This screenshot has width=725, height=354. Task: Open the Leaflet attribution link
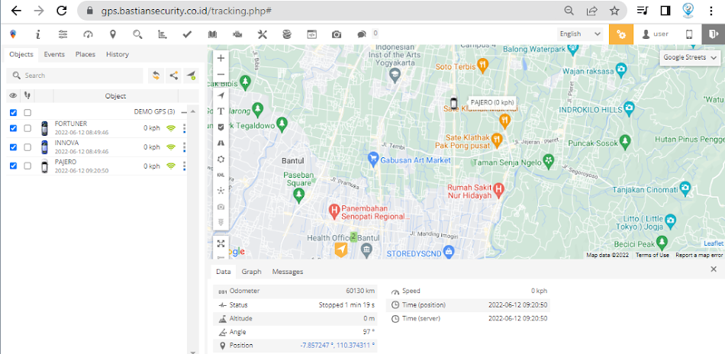[x=713, y=243]
